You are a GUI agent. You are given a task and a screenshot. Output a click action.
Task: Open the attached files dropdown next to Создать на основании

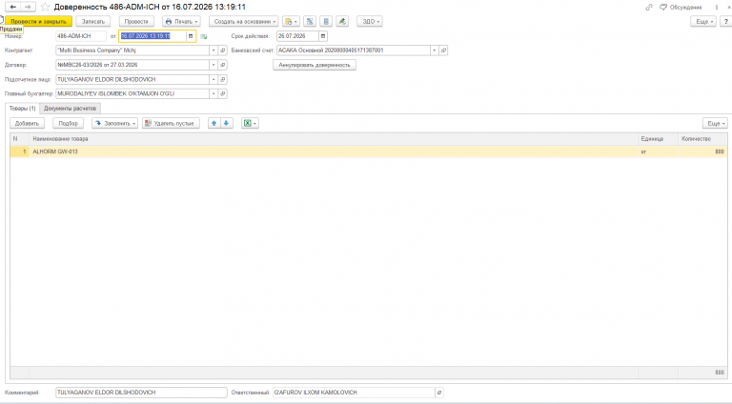[x=291, y=22]
